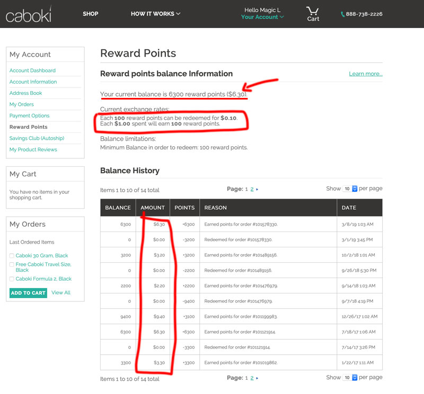Image resolution: width=424 pixels, height=394 pixels.
Task: Select 'Earned points for order #101121914.'
Action: pos(240,332)
